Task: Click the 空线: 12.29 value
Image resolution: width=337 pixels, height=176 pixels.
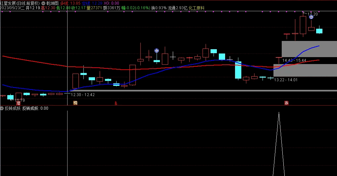Action: [92, 3]
